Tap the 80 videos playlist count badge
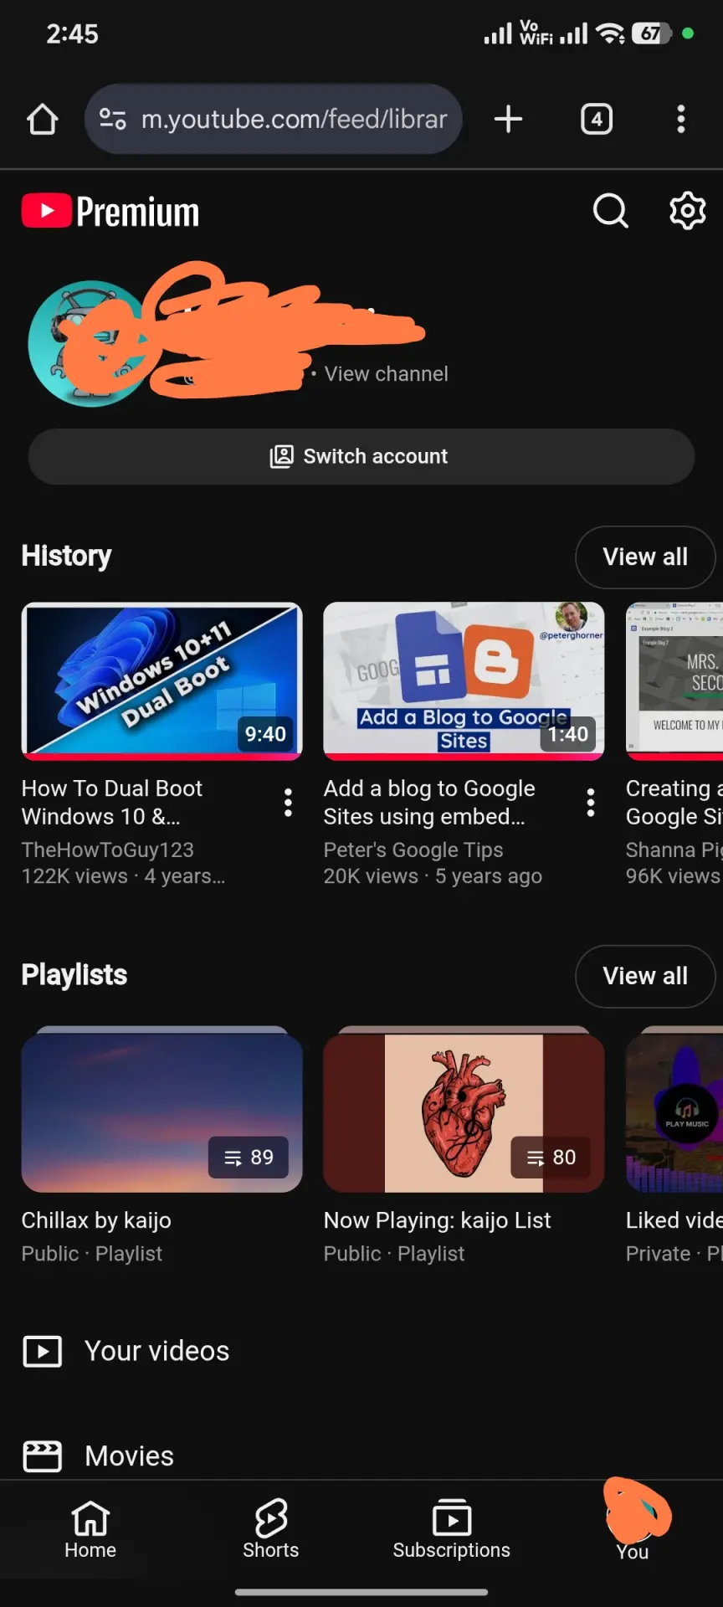Image resolution: width=723 pixels, height=1607 pixels. (x=551, y=1158)
